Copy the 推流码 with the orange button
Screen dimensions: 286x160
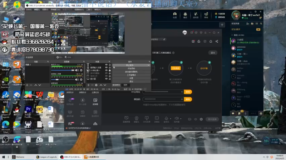point(188,99)
